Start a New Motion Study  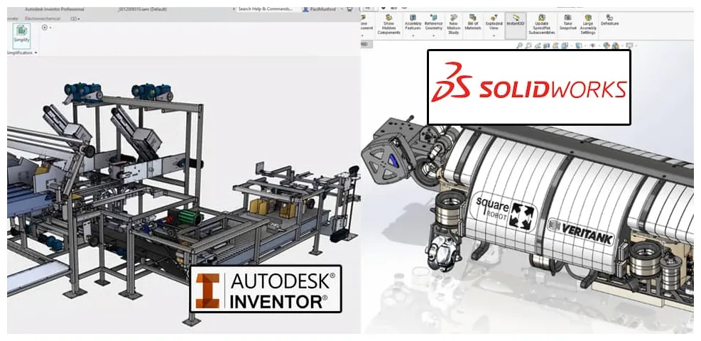(x=453, y=26)
